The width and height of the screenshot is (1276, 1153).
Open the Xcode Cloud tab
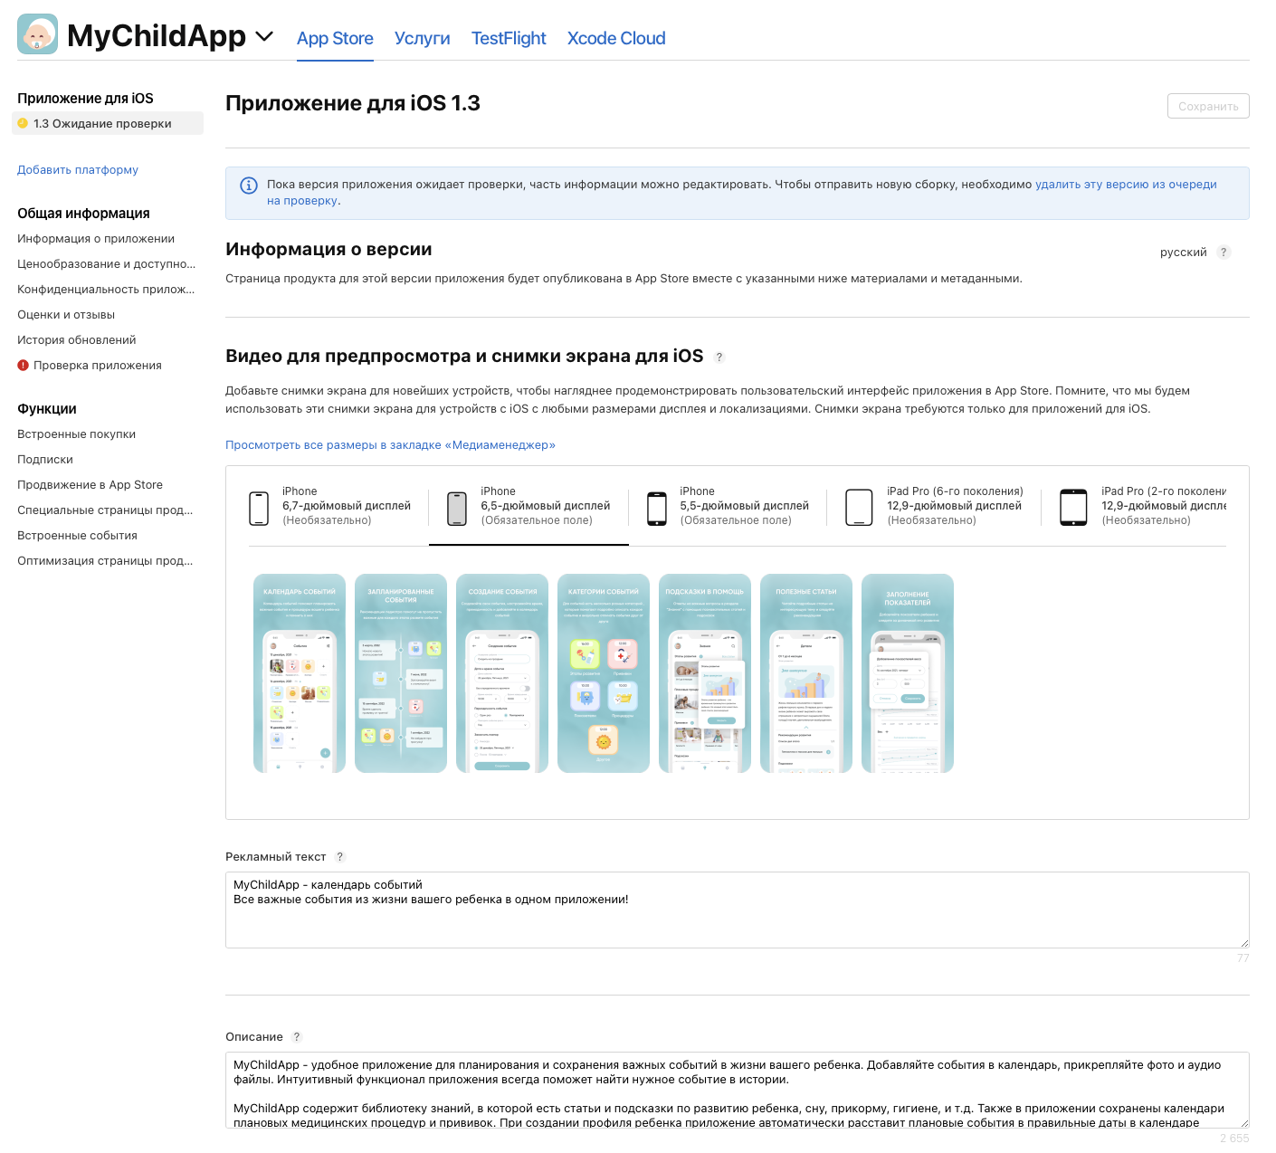616,38
